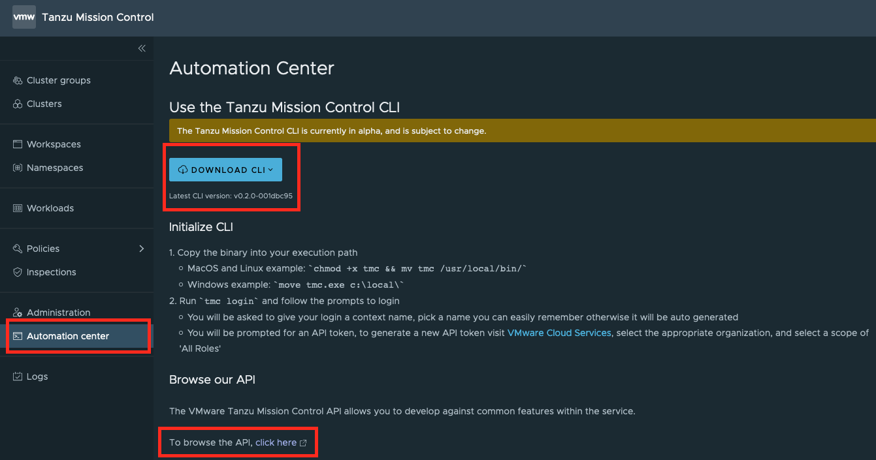Expand the Policies submenu chevron
This screenshot has width=876, height=460.
pos(141,248)
